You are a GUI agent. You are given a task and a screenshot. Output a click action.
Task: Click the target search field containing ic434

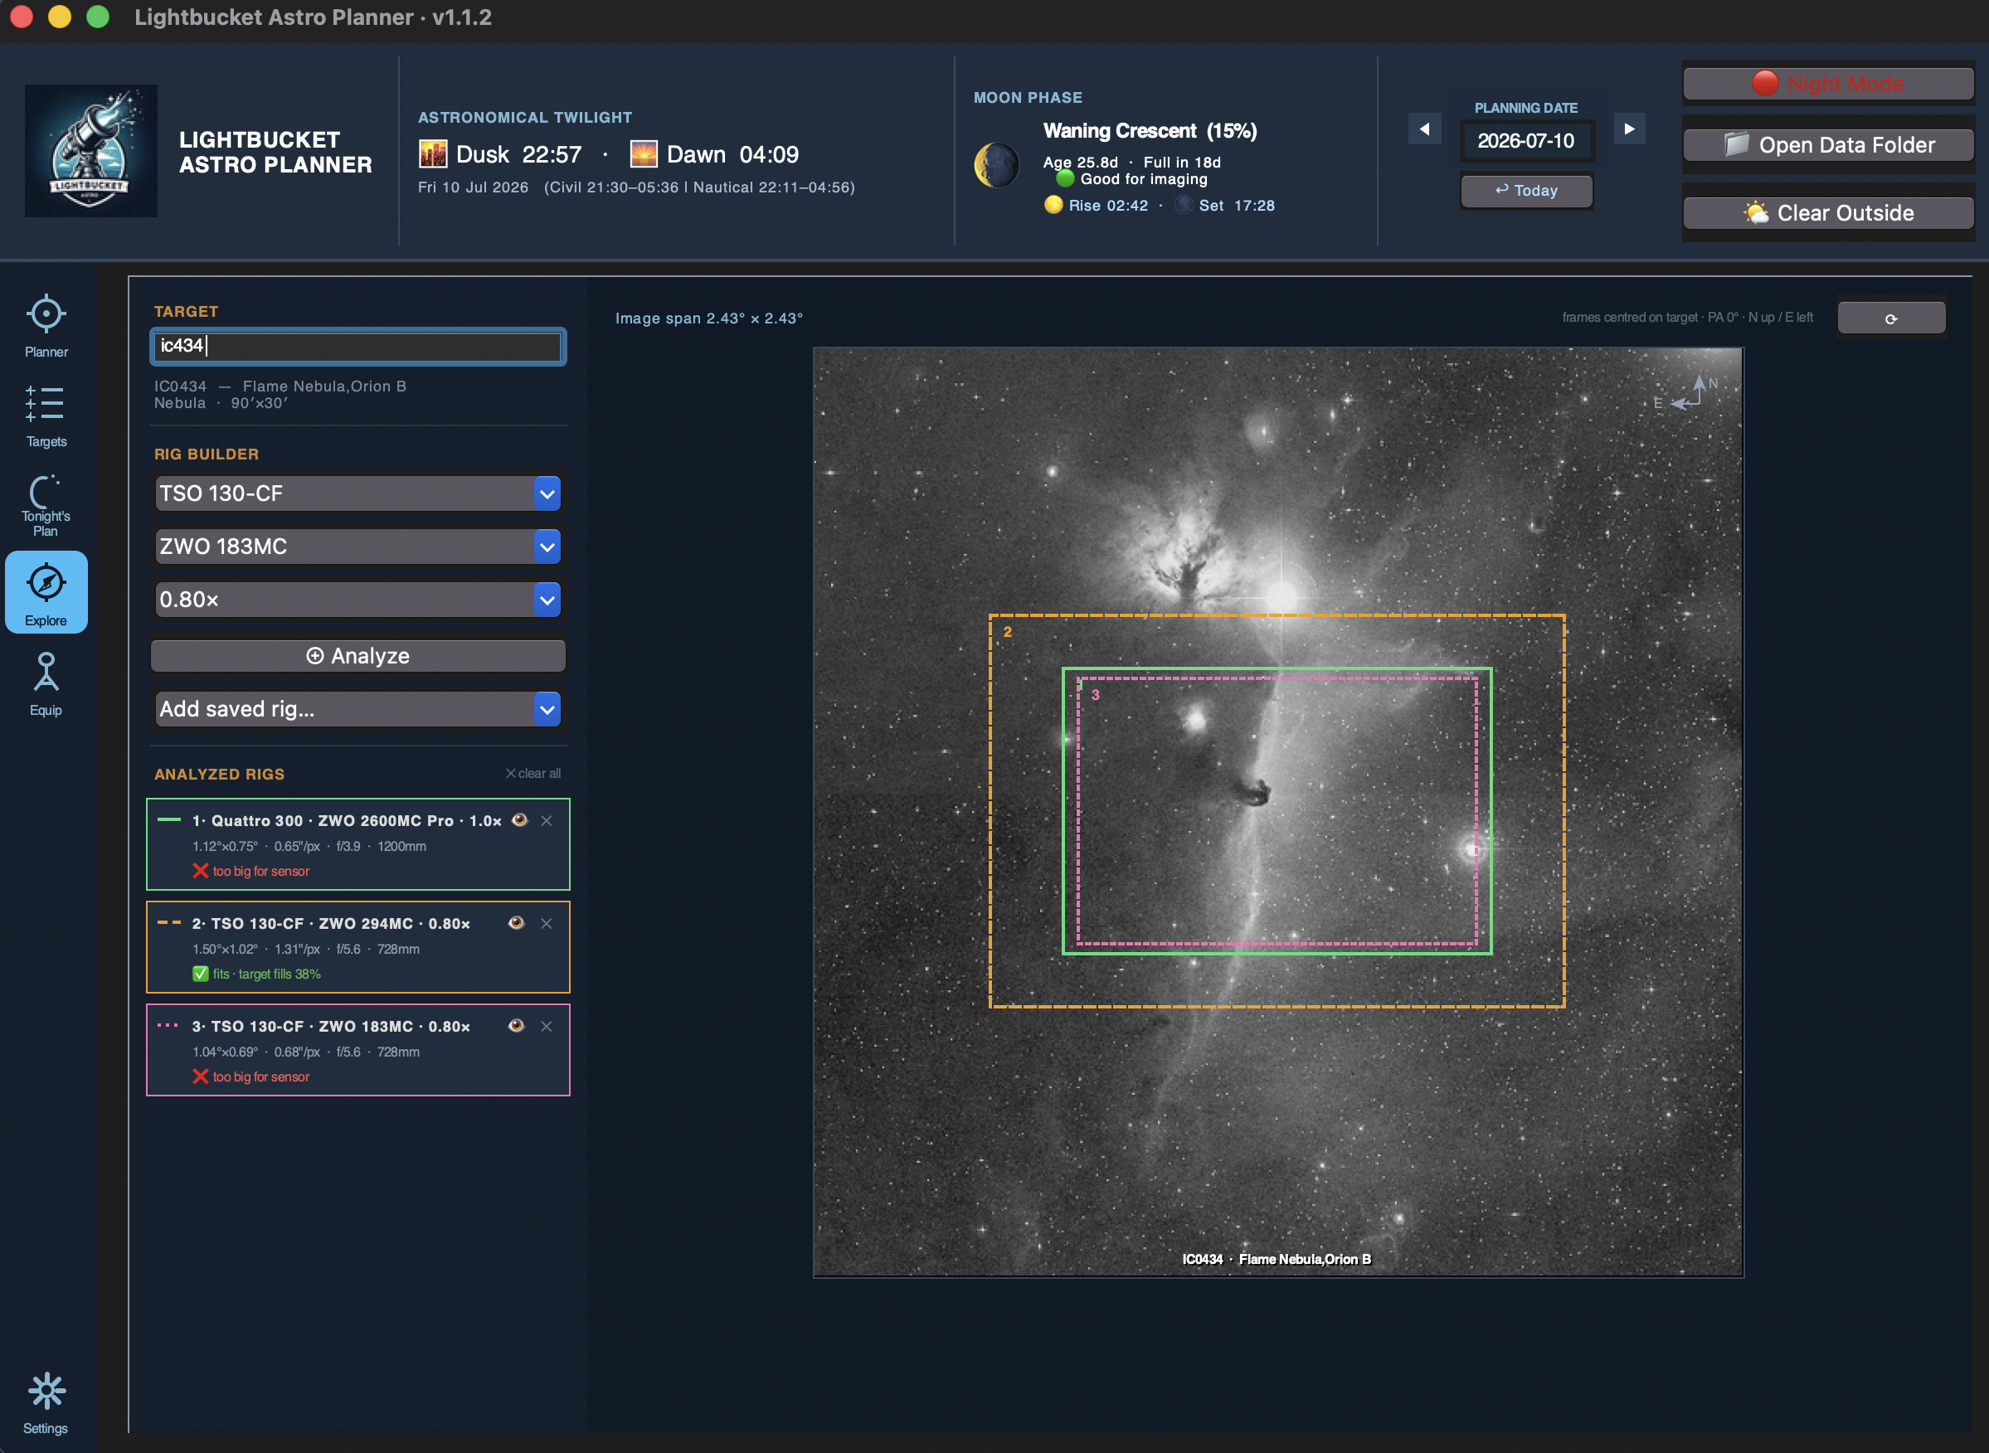(358, 347)
